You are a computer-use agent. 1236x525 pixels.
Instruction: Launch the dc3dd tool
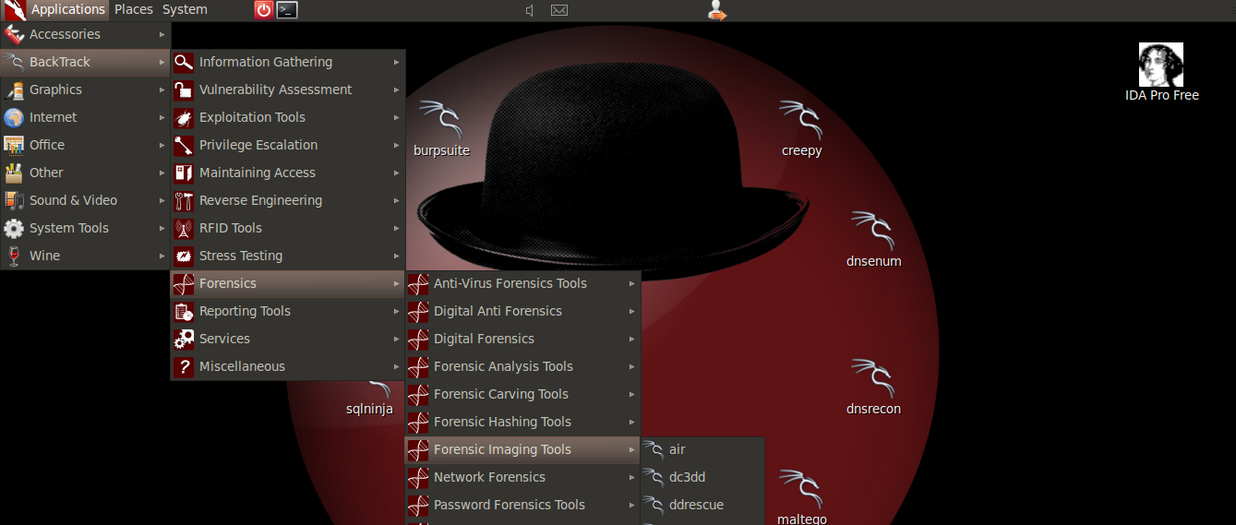(703, 477)
